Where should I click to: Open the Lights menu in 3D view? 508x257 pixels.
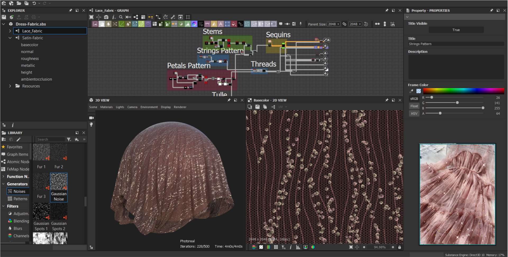[x=120, y=107]
